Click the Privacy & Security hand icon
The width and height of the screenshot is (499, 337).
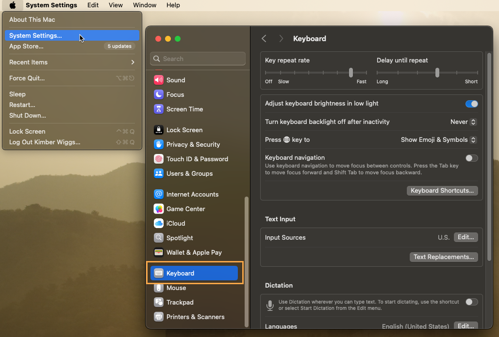[158, 144]
